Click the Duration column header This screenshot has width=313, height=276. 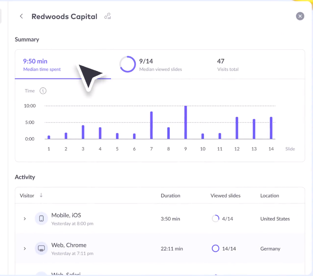[170, 196]
